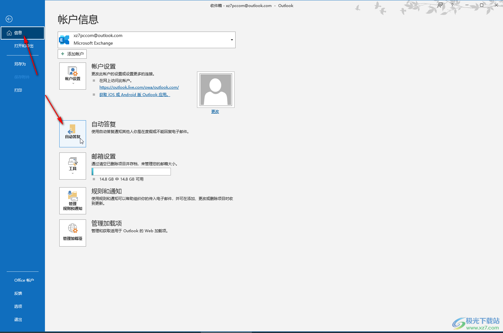Screen dimensions: 503x333
Task: Click 'Microsoft Exchange' account type text
Action: [x=93, y=43]
